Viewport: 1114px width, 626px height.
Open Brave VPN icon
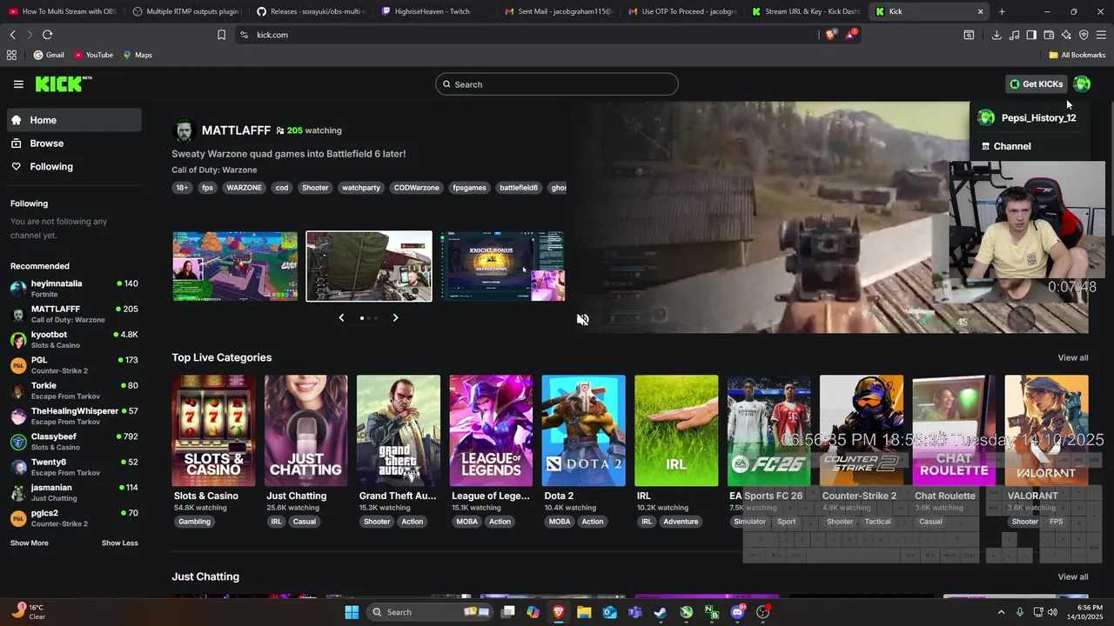[1084, 35]
